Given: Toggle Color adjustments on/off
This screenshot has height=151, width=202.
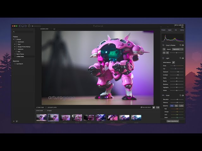Looking at the screenshot, I should [x=182, y=95].
